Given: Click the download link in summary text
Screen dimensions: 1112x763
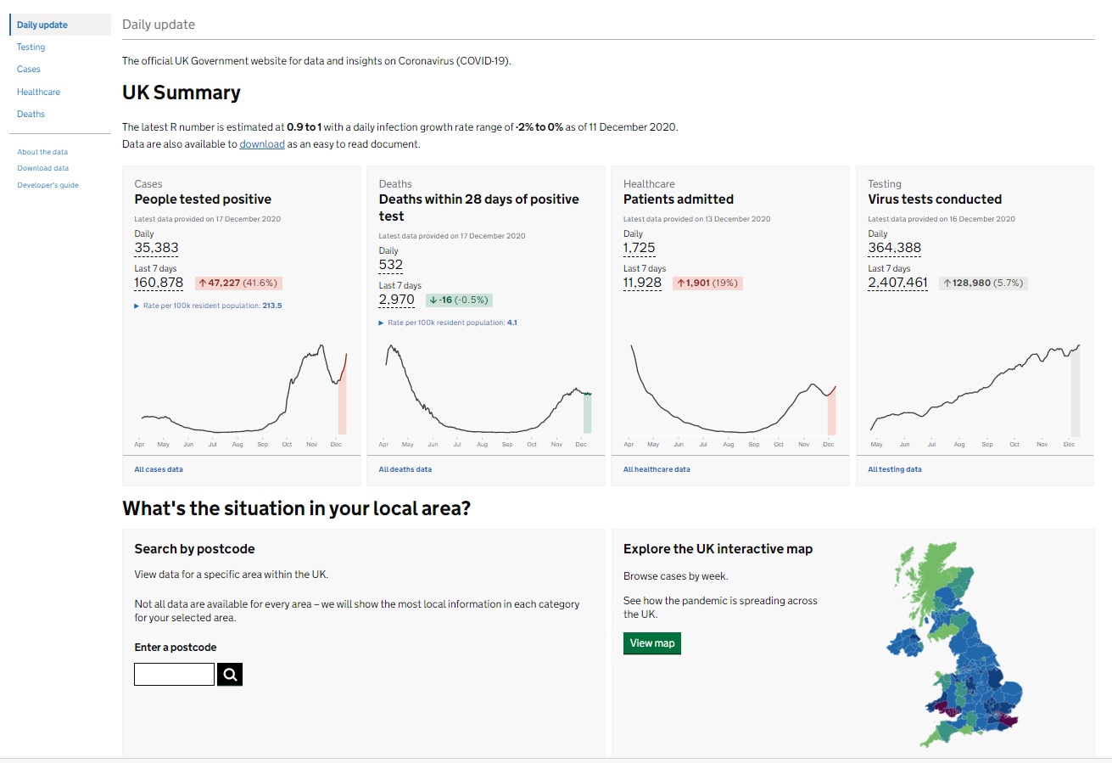Looking at the screenshot, I should coord(262,144).
